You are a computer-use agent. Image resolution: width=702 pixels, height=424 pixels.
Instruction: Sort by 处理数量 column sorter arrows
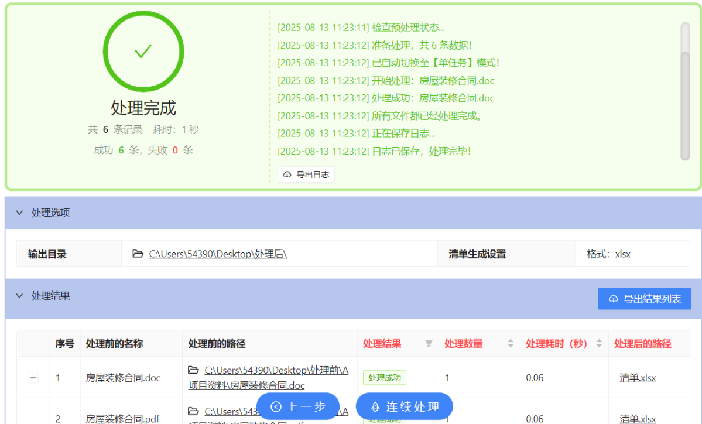(x=510, y=344)
